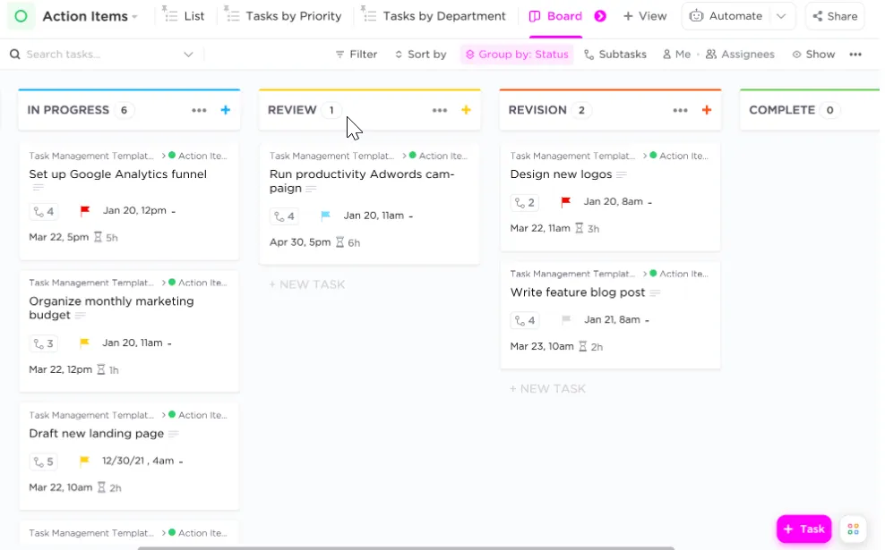Open the toolbar's three-dot more menu
Viewport: 885px width, 550px height.
(x=855, y=54)
